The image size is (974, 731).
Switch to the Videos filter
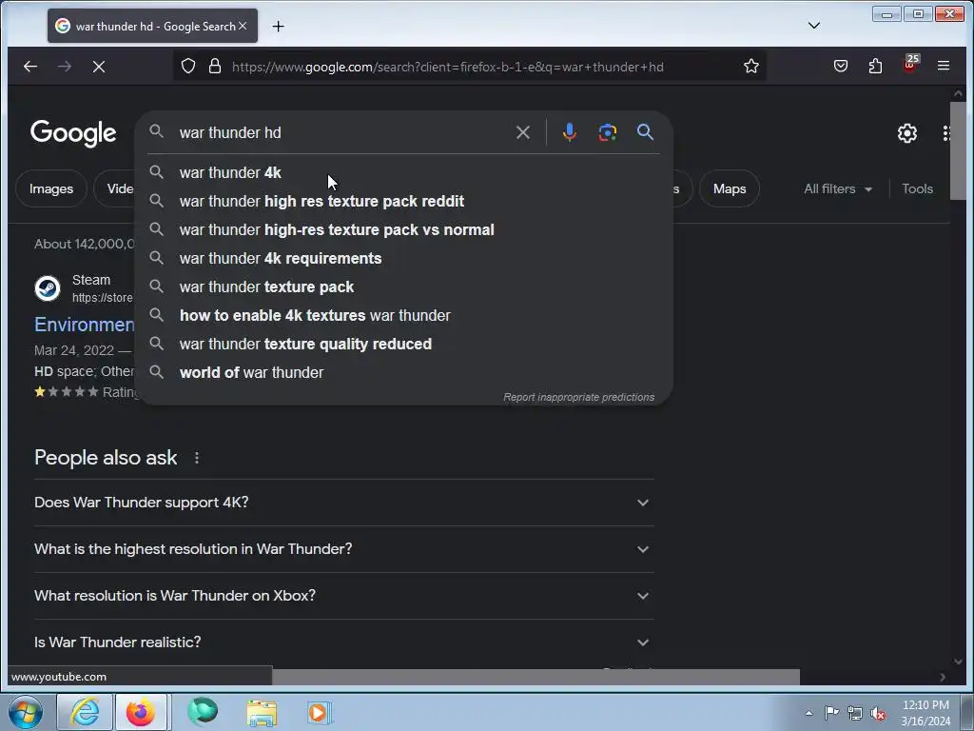115,189
